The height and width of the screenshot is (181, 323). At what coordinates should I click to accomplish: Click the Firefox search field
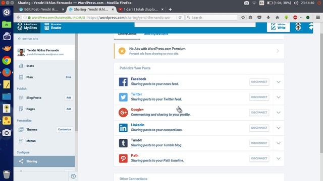(212, 18)
